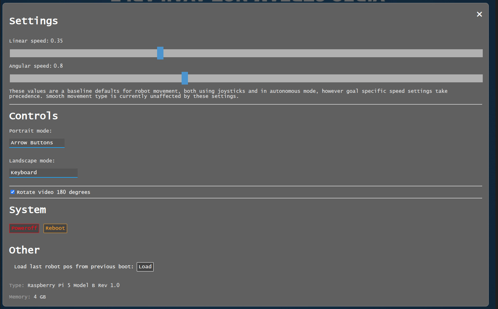This screenshot has height=309, width=498.
Task: Click the Linear speed slider handle
Action: tap(160, 53)
